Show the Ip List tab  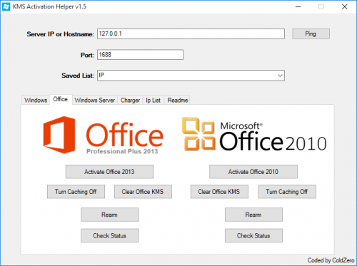pyautogui.click(x=154, y=100)
